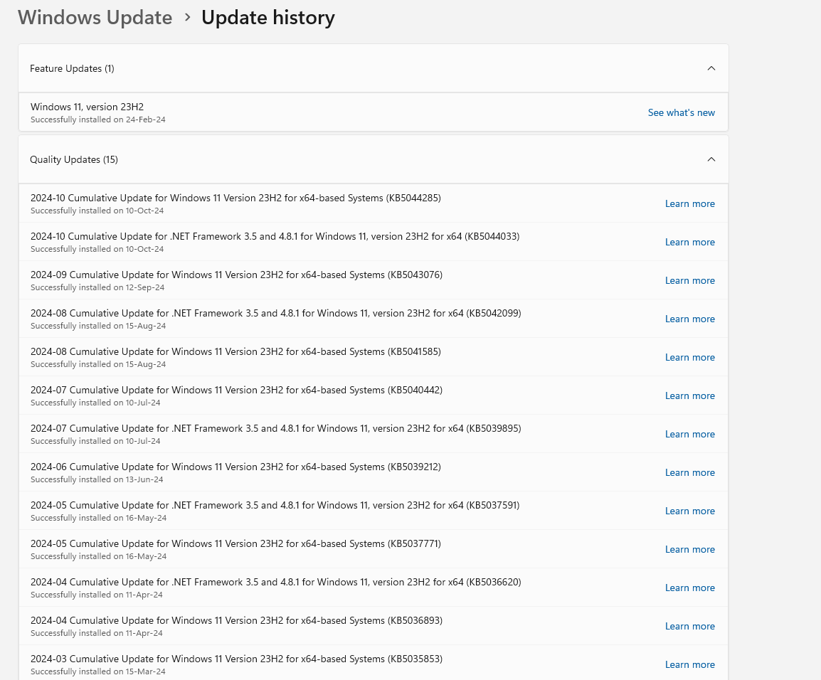The height and width of the screenshot is (680, 821).
Task: Click "Successfully installed on 24-Feb-24" text
Action: pos(98,119)
